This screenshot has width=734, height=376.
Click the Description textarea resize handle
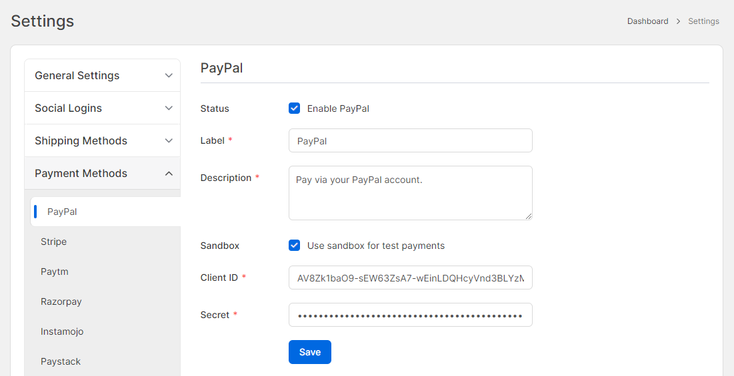(529, 216)
